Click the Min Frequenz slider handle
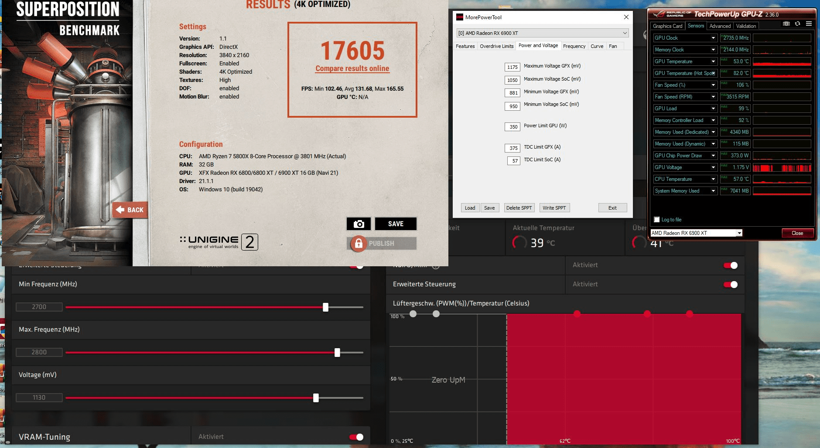Image resolution: width=820 pixels, height=448 pixels. tap(325, 307)
